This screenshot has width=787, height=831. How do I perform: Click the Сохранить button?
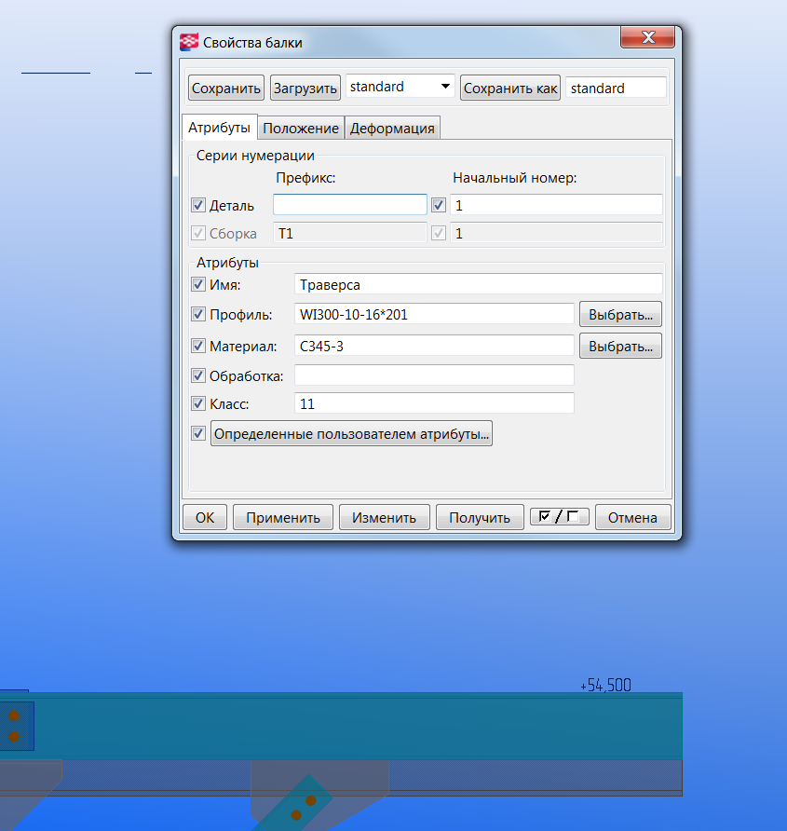(x=225, y=88)
